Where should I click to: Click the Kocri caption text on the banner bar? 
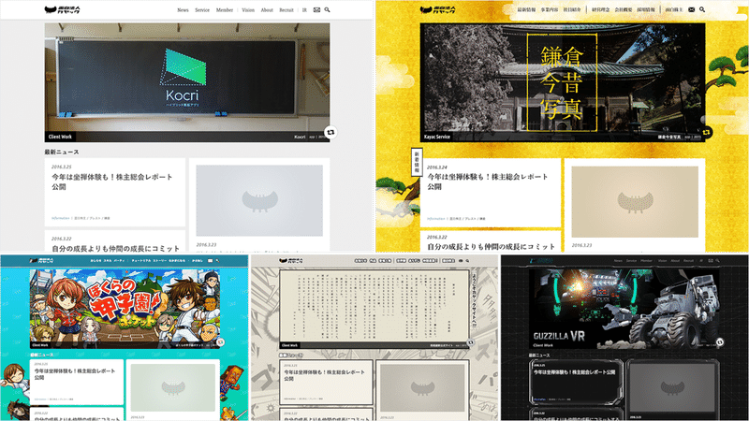pos(300,137)
